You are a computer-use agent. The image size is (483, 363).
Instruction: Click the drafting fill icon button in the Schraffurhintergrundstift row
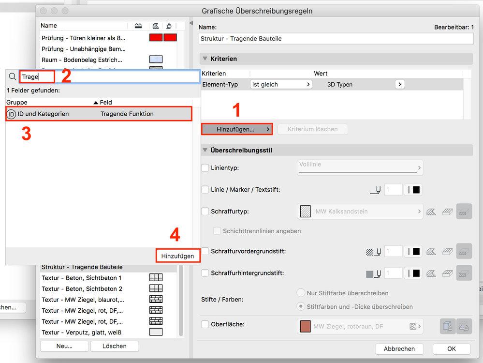[464, 273]
